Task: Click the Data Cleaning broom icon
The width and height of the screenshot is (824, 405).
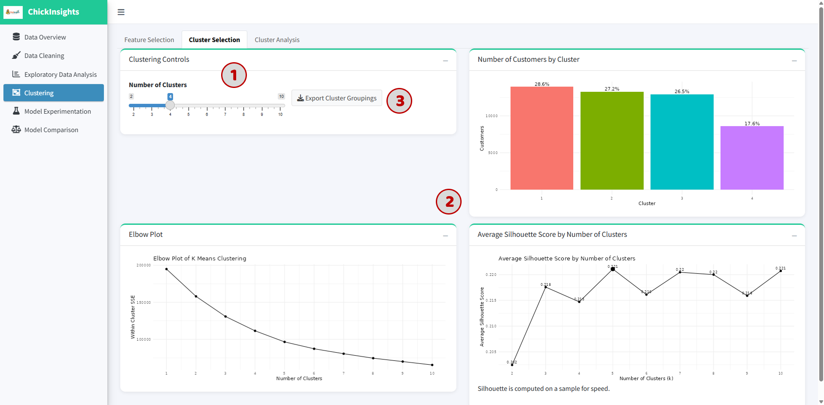Action: point(16,55)
